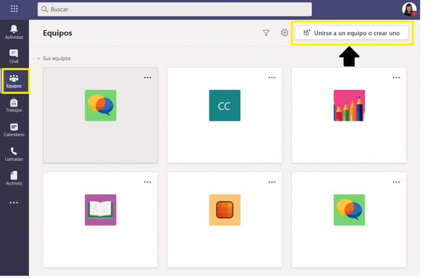Collapse the Sus equipos section

pos(38,59)
